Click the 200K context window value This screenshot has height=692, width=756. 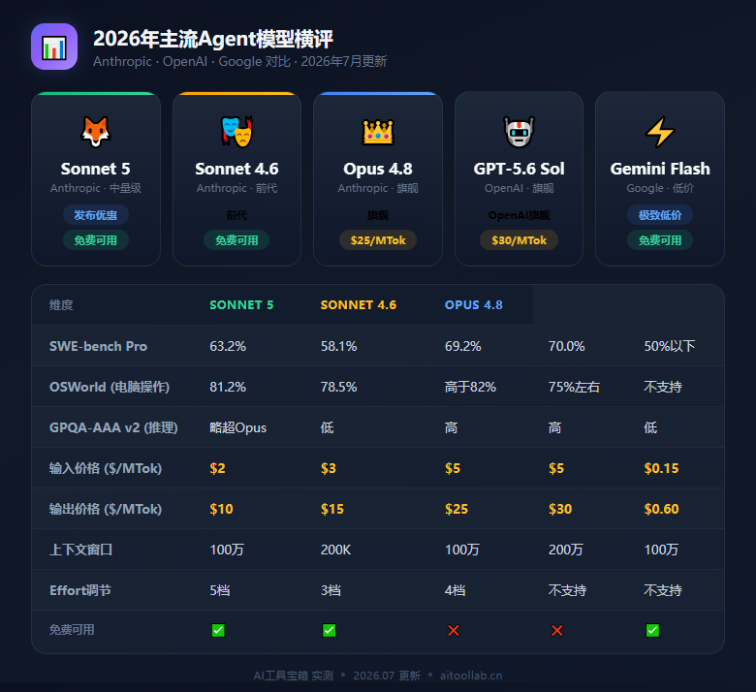tap(335, 550)
